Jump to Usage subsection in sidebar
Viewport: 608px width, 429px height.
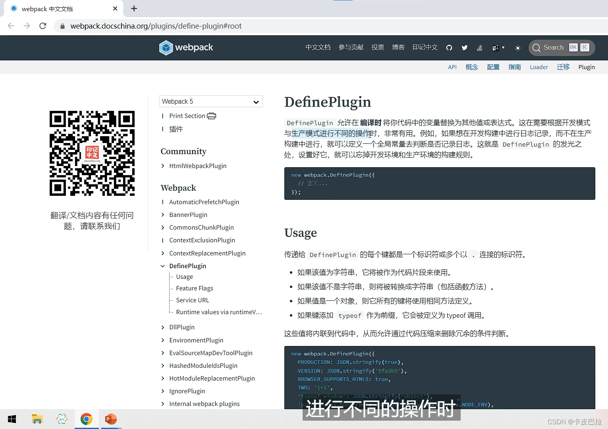(x=185, y=277)
